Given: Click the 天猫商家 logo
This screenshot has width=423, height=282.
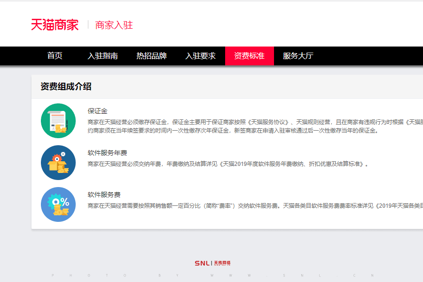Looking at the screenshot, I should 55,24.
